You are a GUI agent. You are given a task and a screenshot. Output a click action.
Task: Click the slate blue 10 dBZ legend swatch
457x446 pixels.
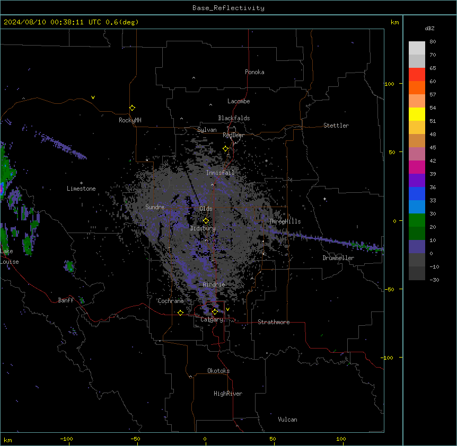coord(417,247)
